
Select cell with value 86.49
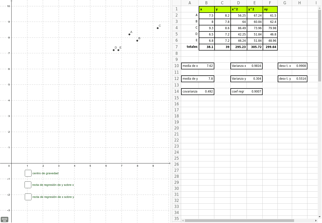[239, 28]
